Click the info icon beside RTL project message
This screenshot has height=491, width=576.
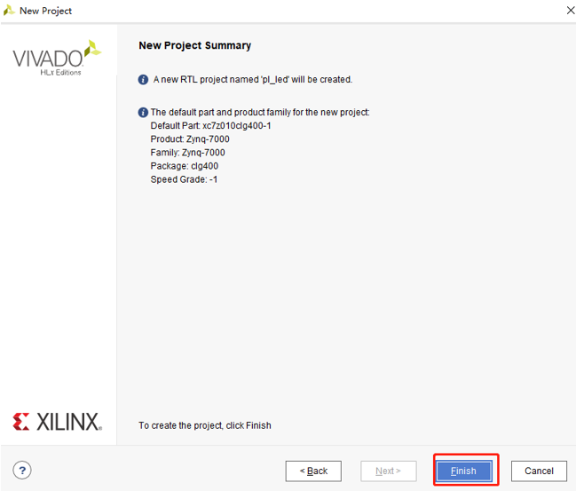[x=143, y=79]
